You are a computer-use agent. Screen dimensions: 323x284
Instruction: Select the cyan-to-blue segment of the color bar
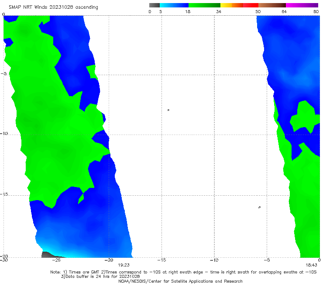pos(174,5)
